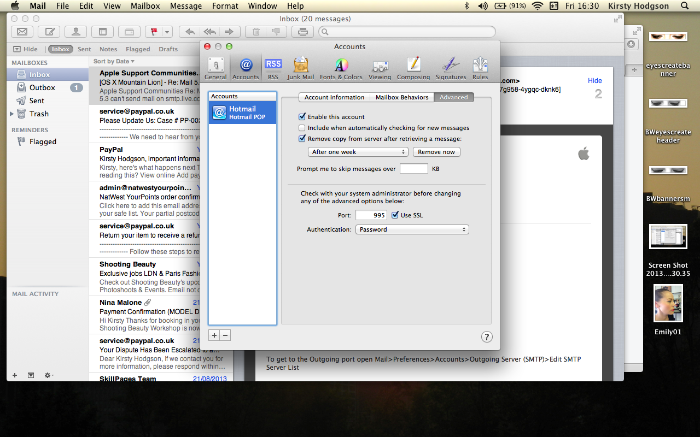Select the Inbox mailbox in the sidebar
Image resolution: width=700 pixels, height=437 pixels.
[x=48, y=74]
